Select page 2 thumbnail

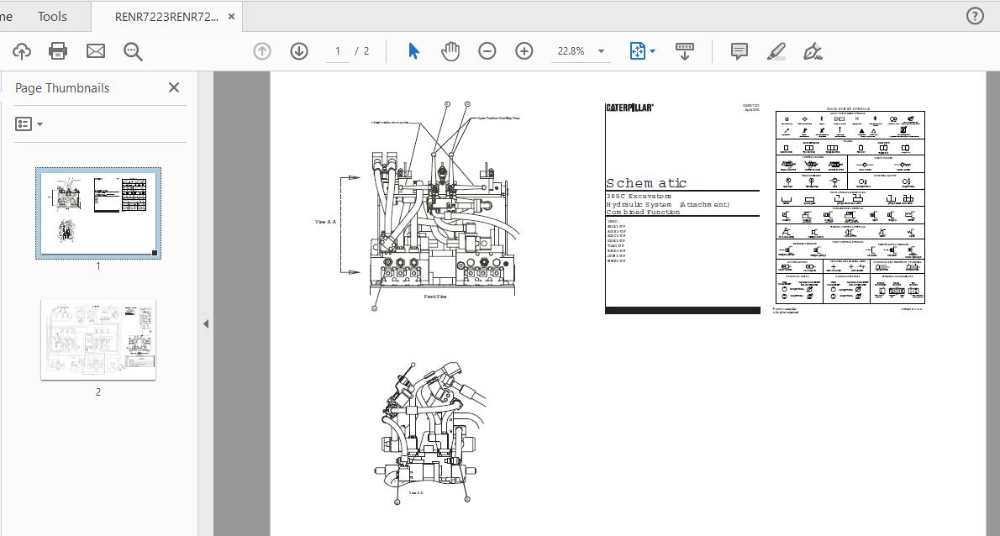pos(98,339)
